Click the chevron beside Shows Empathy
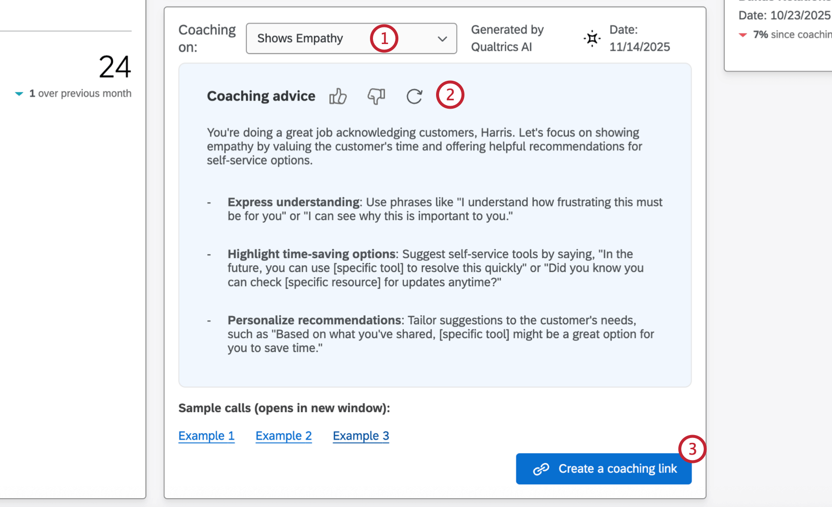The image size is (832, 507). [x=442, y=38]
